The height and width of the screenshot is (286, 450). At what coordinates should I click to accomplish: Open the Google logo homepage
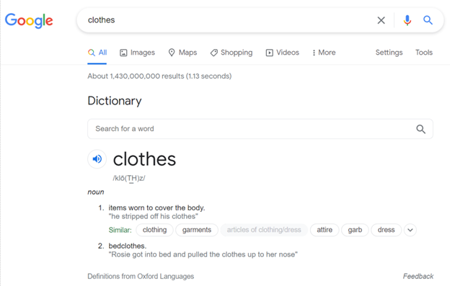[x=29, y=21]
